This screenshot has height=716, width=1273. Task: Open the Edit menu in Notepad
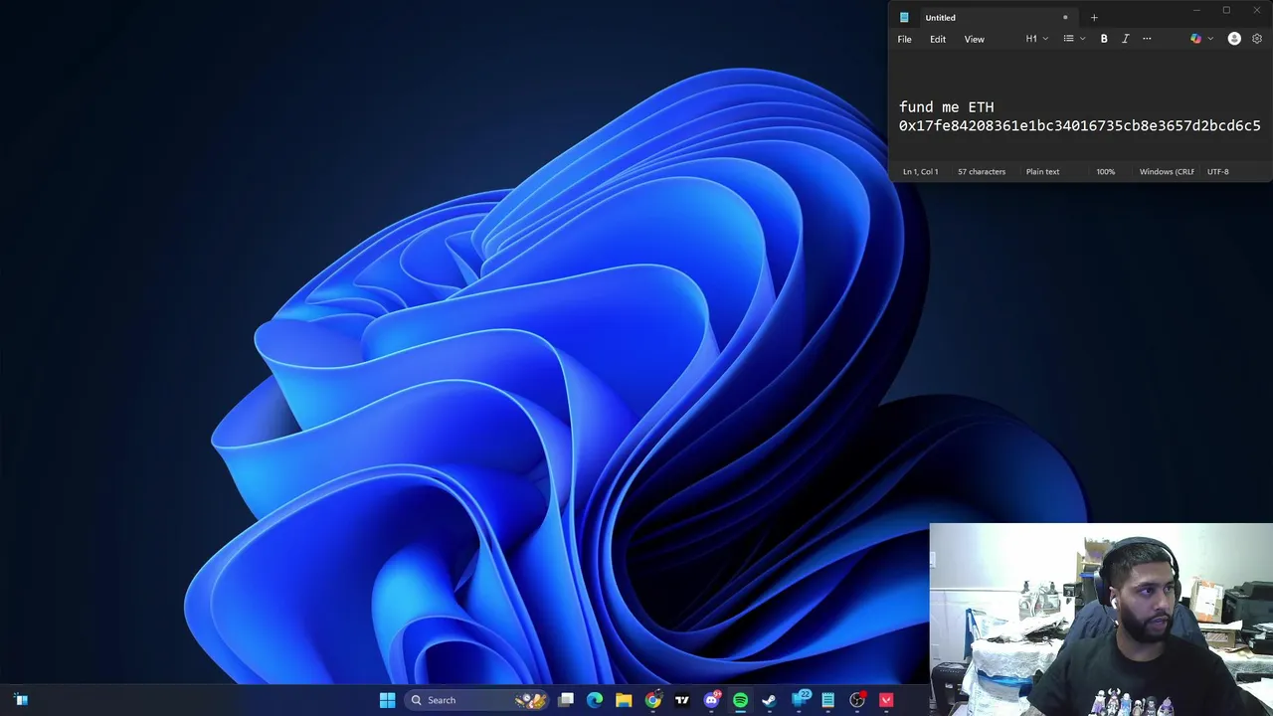[938, 39]
